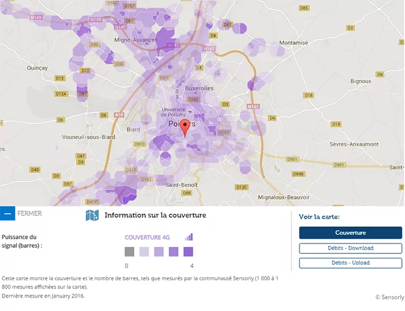Switch to Debits - Download map
This screenshot has height=311, width=405.
coord(350,248)
